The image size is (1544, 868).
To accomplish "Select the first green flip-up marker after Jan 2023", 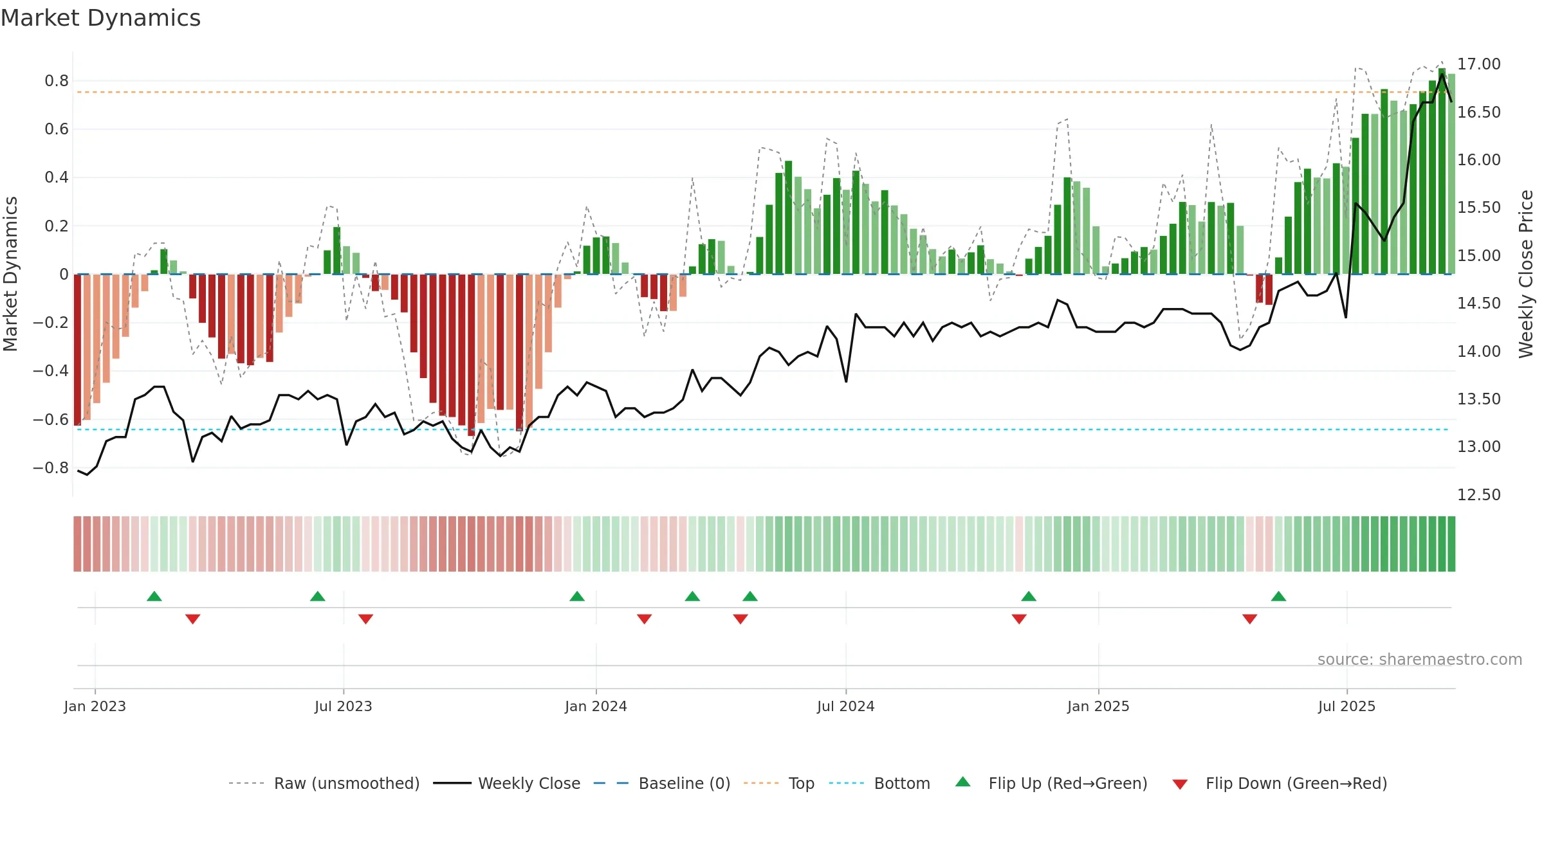I will point(154,596).
